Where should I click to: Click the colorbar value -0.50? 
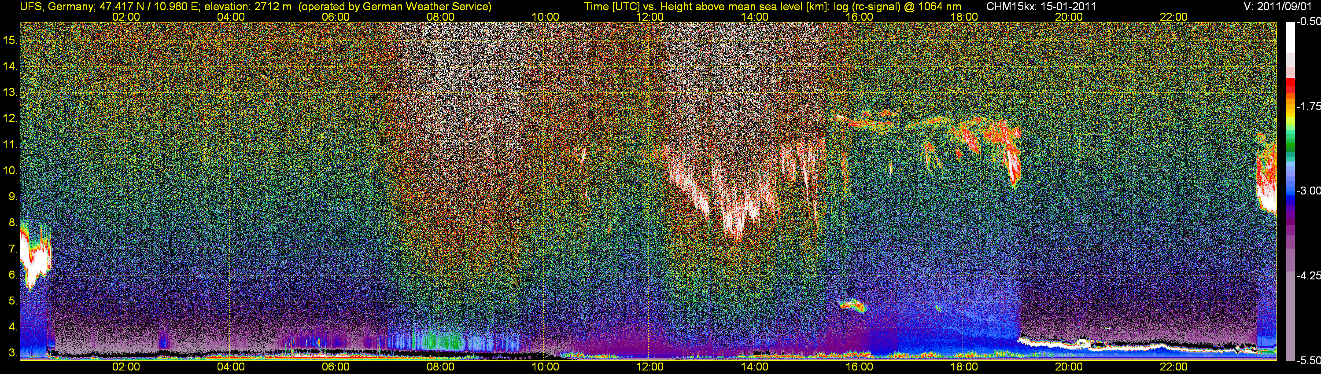pyautogui.click(x=1308, y=22)
